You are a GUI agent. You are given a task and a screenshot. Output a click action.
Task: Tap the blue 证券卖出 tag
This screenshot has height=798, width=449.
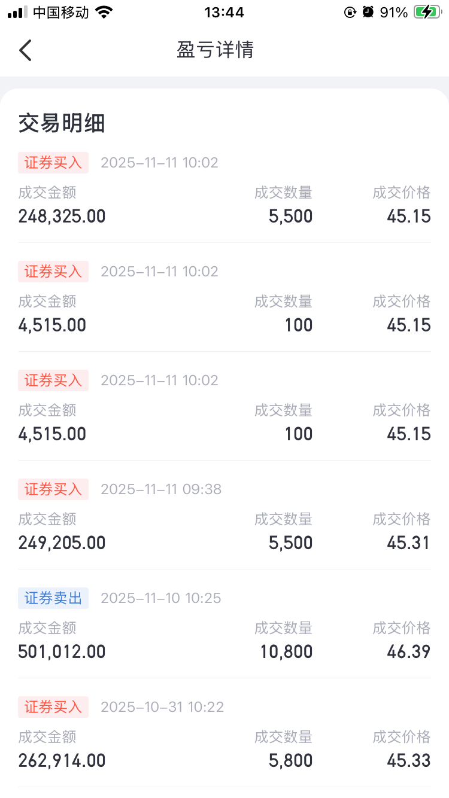[x=53, y=598]
